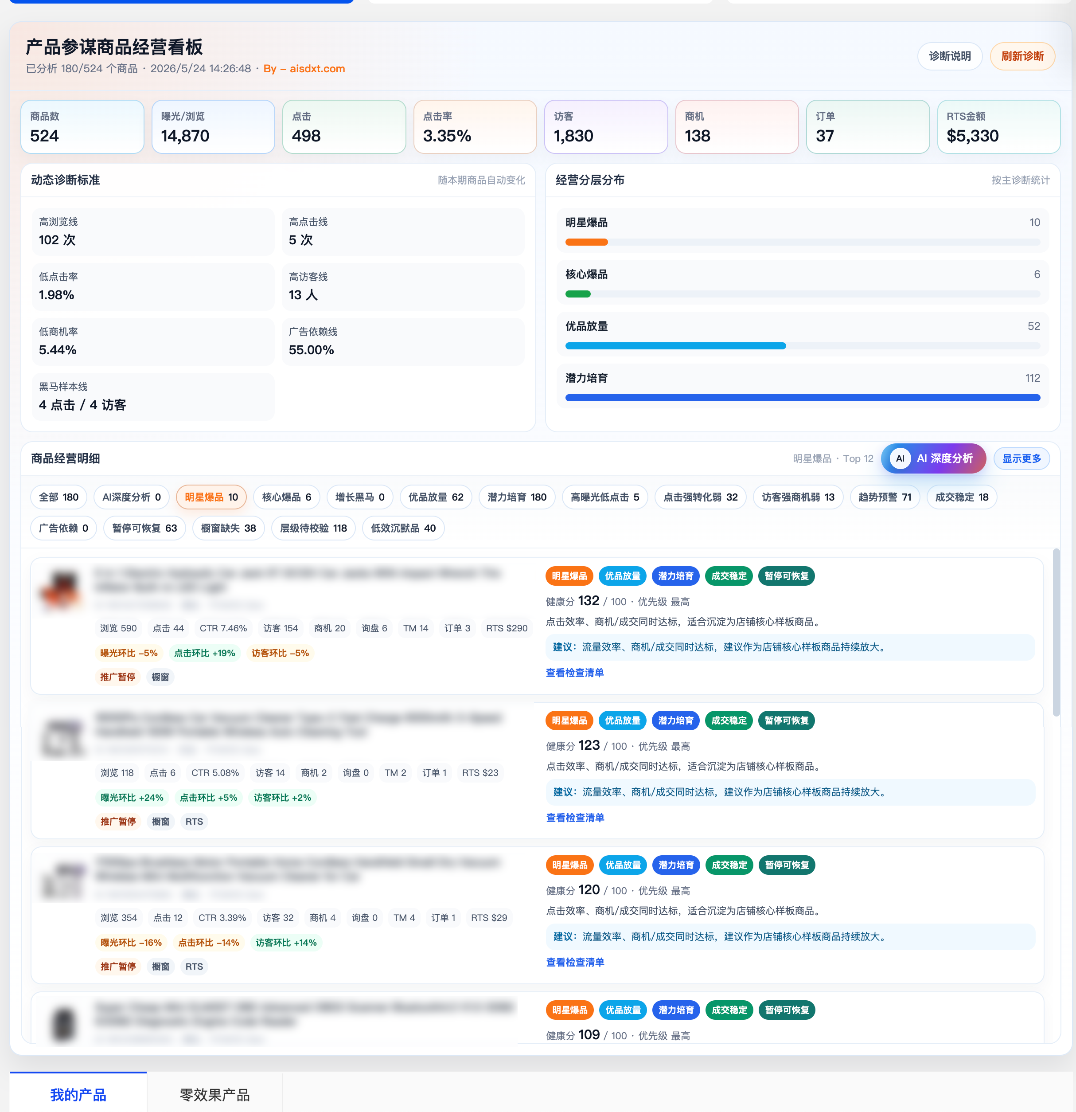Viewport: 1076px width, 1112px height.
Task: Filter by 成交稳定 18
Action: [961, 497]
